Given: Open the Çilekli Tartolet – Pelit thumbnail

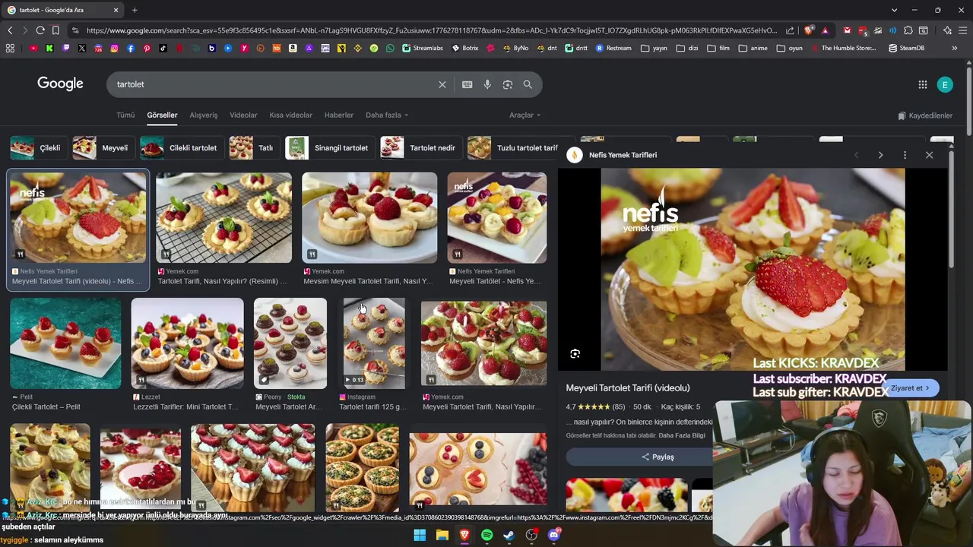Looking at the screenshot, I should (65, 343).
